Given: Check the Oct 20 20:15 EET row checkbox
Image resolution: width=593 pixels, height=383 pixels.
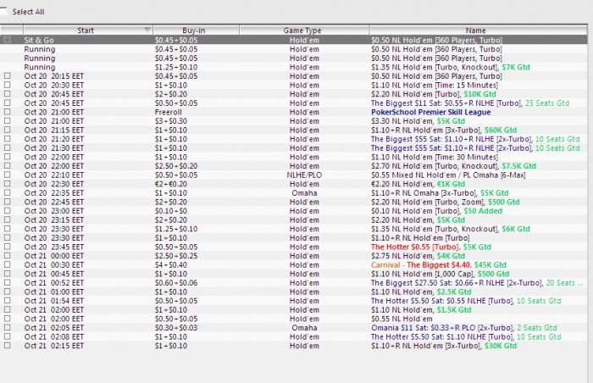Looking at the screenshot, I should 7,75.
